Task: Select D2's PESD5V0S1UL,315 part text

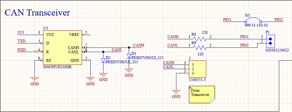Action: click(x=122, y=62)
